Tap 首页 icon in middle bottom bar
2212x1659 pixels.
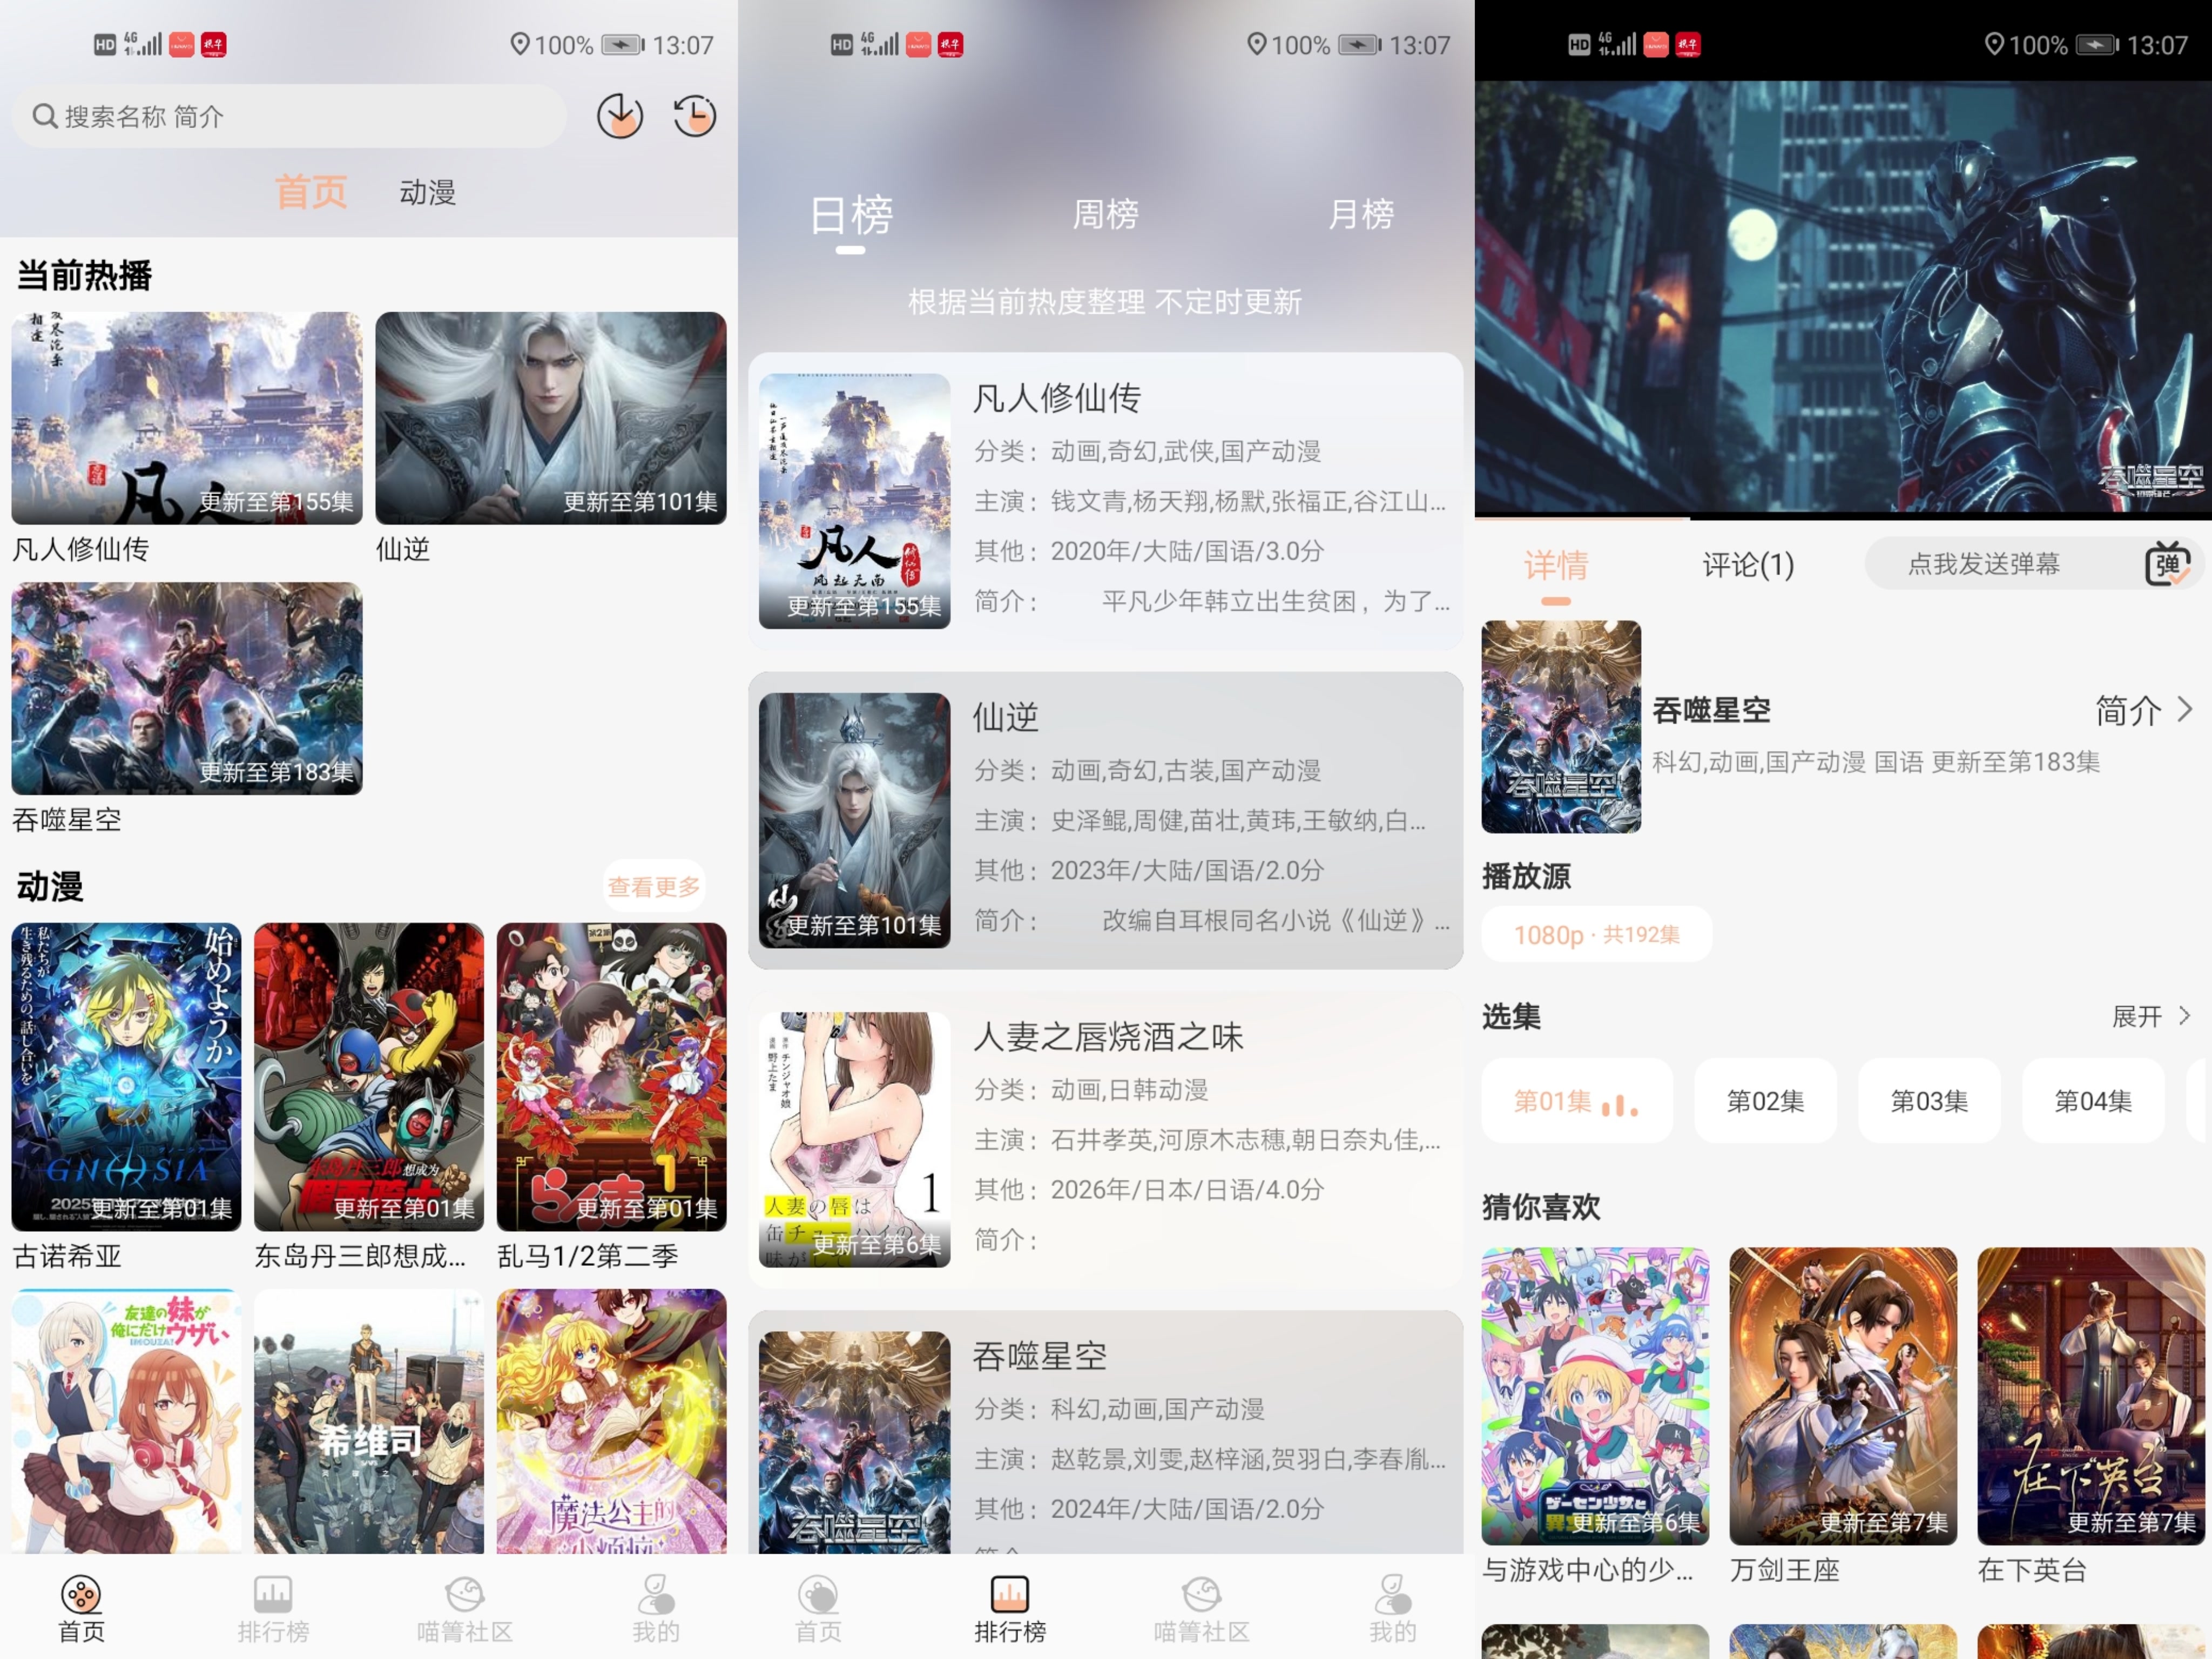(817, 1594)
